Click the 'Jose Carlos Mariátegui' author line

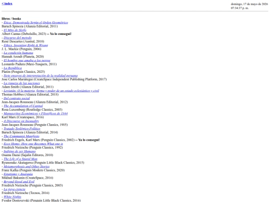pos(54,79)
